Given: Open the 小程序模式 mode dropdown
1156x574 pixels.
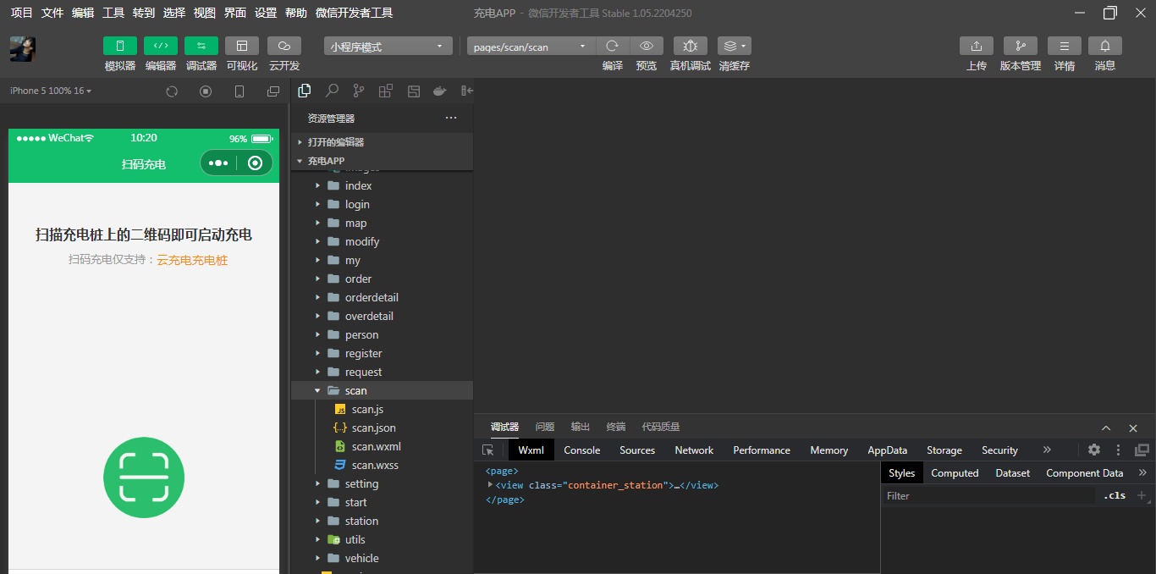Looking at the screenshot, I should click(388, 47).
